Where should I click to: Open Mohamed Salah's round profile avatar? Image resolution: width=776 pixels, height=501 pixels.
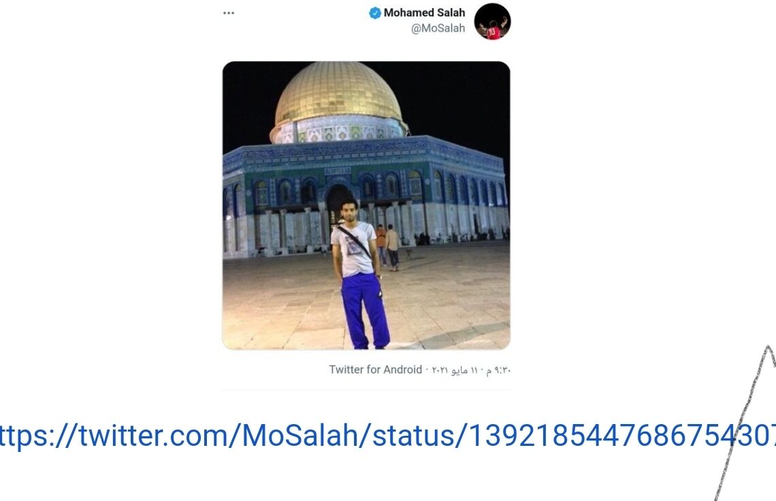[x=492, y=21]
